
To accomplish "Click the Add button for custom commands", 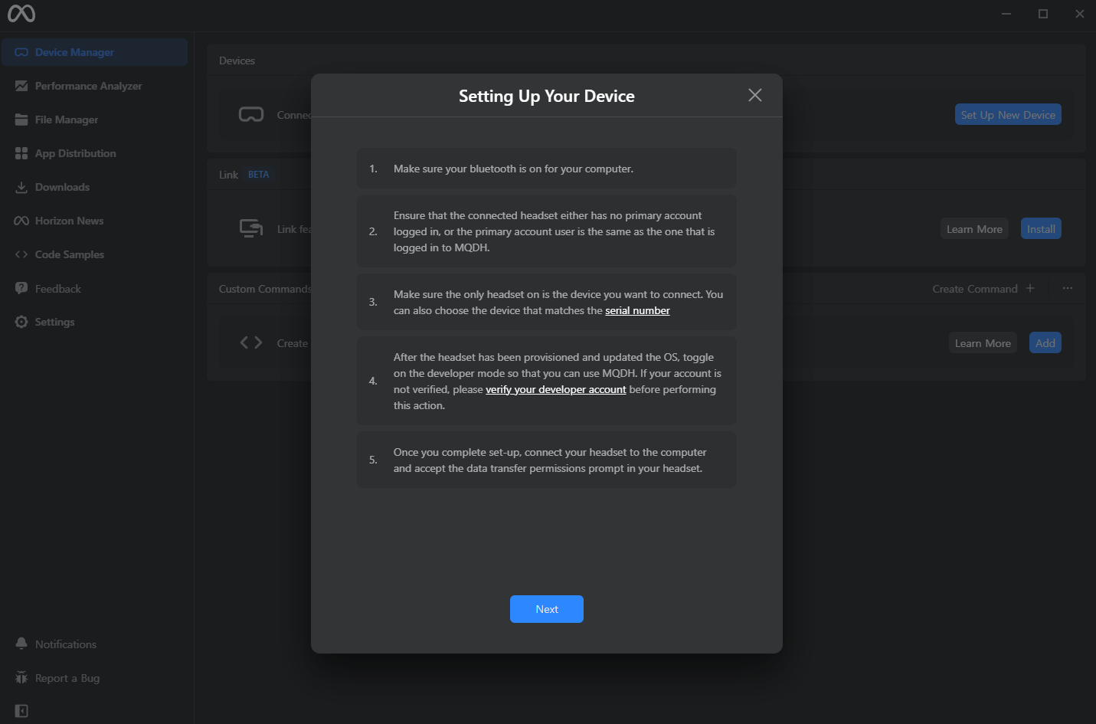I will (x=1045, y=342).
